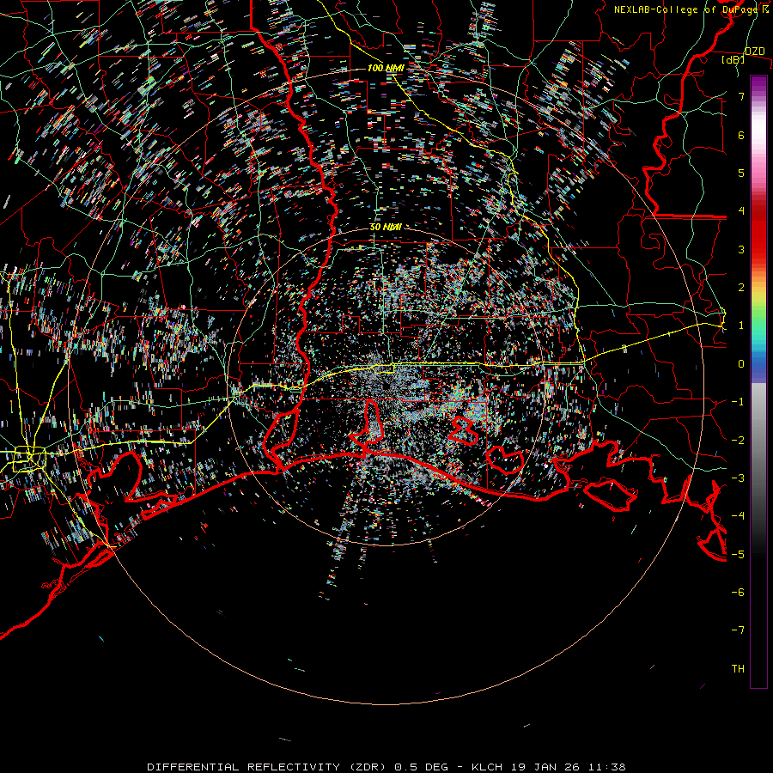
Task: Click the "-2" tick label on color scale
Action: (738, 441)
